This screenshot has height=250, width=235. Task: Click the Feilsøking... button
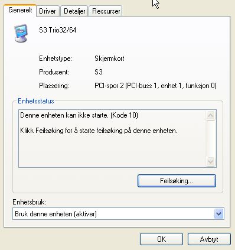coord(177,181)
